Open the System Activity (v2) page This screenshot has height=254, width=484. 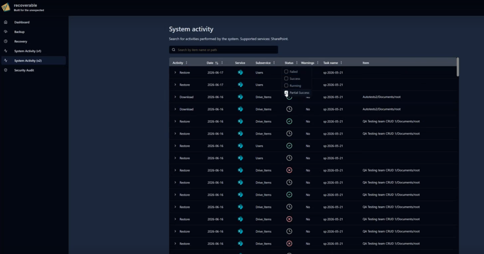coord(34,61)
